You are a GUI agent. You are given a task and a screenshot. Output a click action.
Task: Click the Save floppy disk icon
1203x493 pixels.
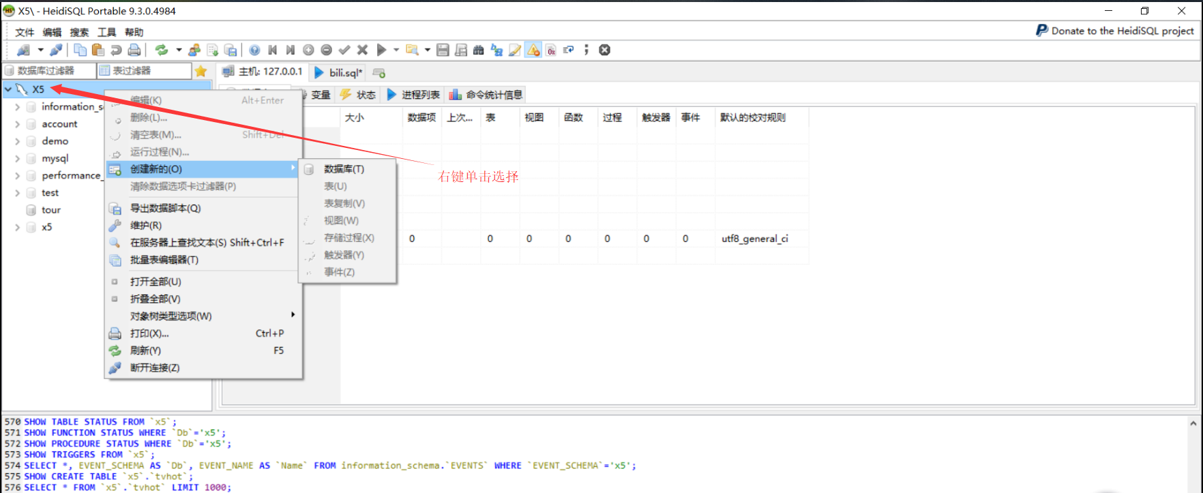(443, 50)
